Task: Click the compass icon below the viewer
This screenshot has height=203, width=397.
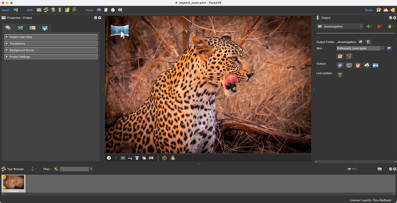Action: point(109,158)
